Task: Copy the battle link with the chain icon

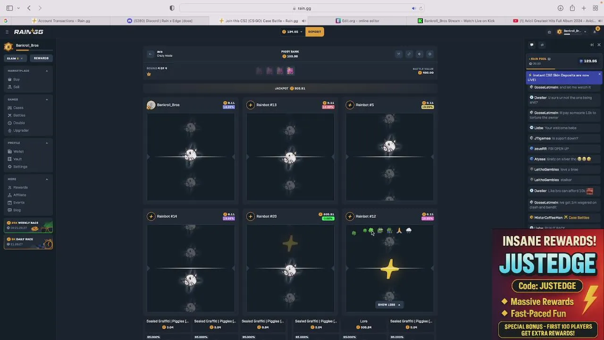Action: (x=409, y=54)
